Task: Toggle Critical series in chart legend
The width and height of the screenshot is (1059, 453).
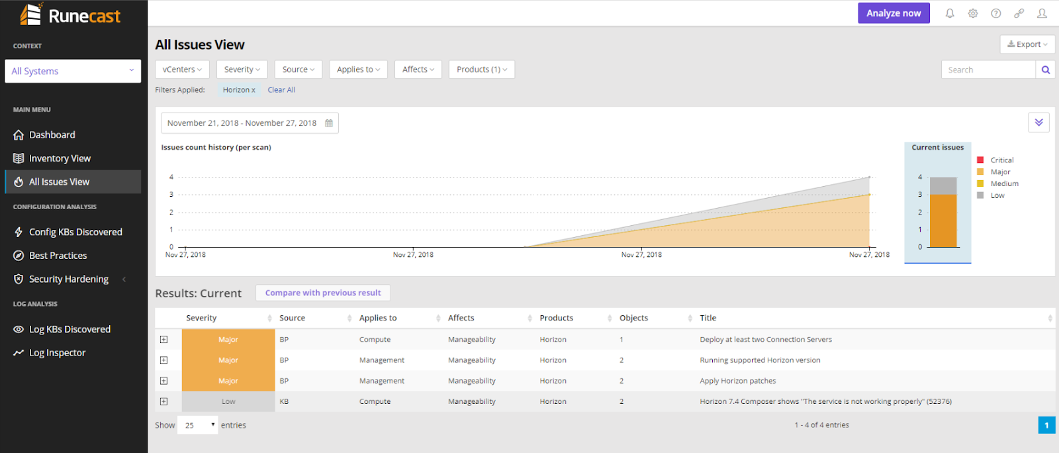Action: (1001, 160)
